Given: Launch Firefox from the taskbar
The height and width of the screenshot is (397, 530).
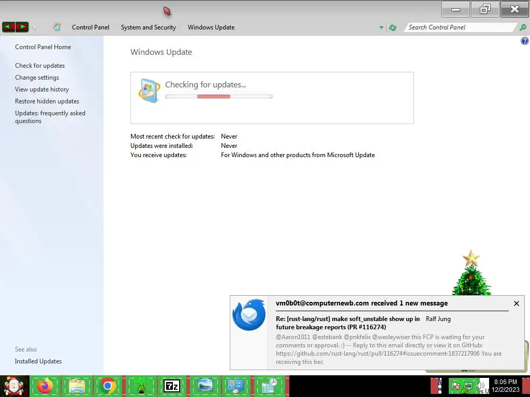Looking at the screenshot, I should 45,386.
